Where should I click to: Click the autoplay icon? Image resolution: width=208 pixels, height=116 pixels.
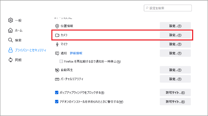click(x=57, y=70)
